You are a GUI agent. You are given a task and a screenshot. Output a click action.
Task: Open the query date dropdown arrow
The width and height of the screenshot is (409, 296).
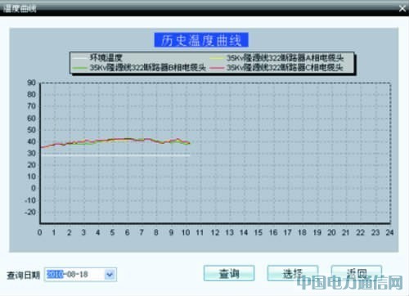coord(110,275)
